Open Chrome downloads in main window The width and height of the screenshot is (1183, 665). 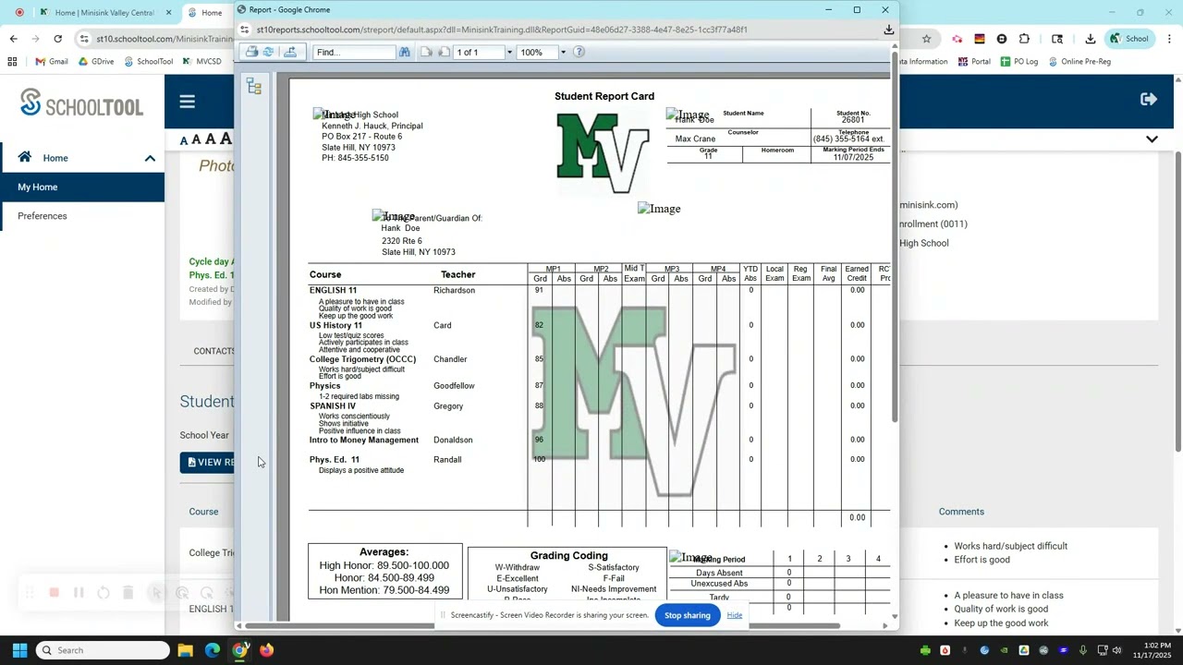pos(1091,39)
